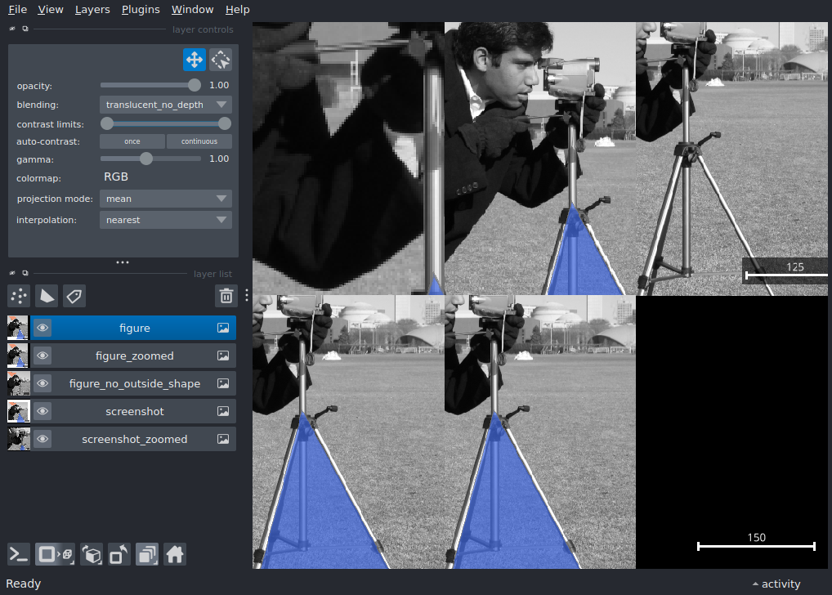Open the projection mode dropdown
832x595 pixels.
(165, 198)
